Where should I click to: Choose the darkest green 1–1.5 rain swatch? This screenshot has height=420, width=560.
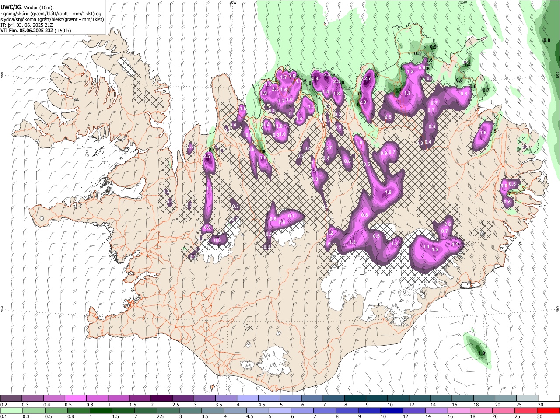click(x=101, y=410)
